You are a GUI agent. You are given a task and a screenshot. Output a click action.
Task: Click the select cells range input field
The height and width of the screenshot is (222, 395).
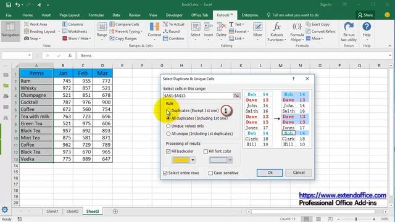pyautogui.click(x=198, y=96)
